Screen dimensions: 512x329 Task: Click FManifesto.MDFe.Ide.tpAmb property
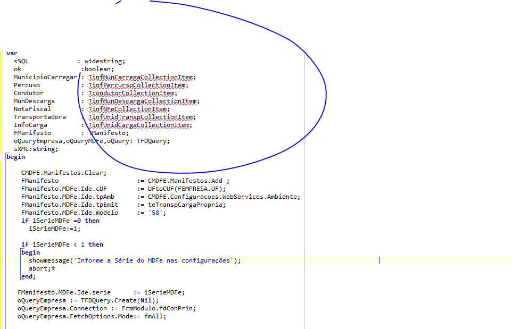point(68,197)
